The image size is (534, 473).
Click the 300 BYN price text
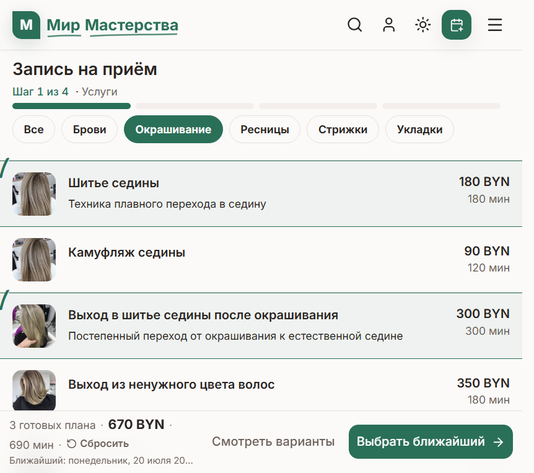(483, 314)
